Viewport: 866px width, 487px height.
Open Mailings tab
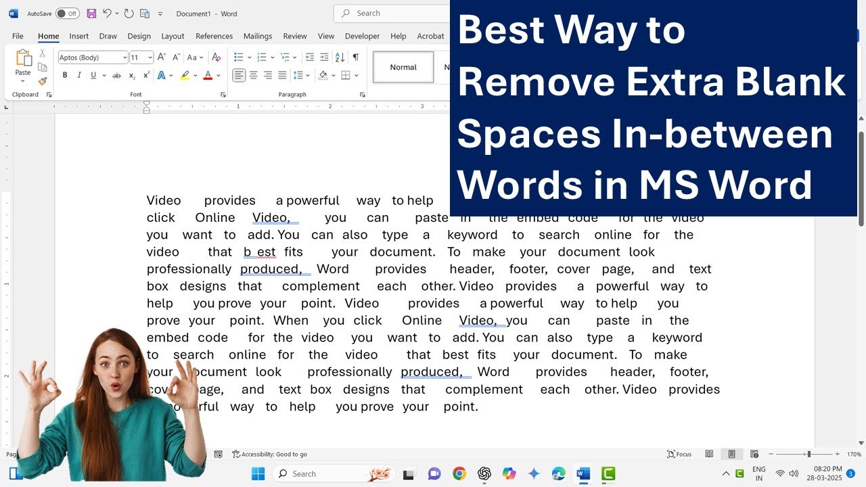tap(258, 37)
